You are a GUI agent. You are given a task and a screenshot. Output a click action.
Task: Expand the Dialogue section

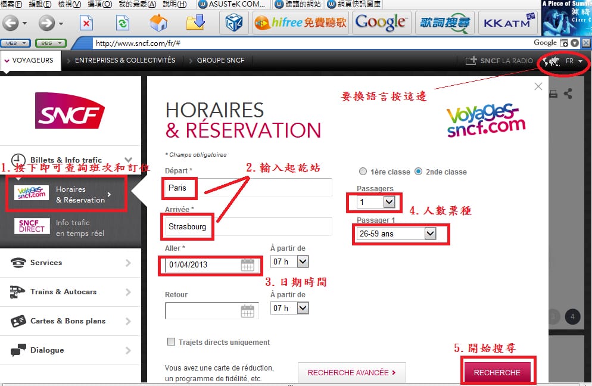(x=129, y=350)
